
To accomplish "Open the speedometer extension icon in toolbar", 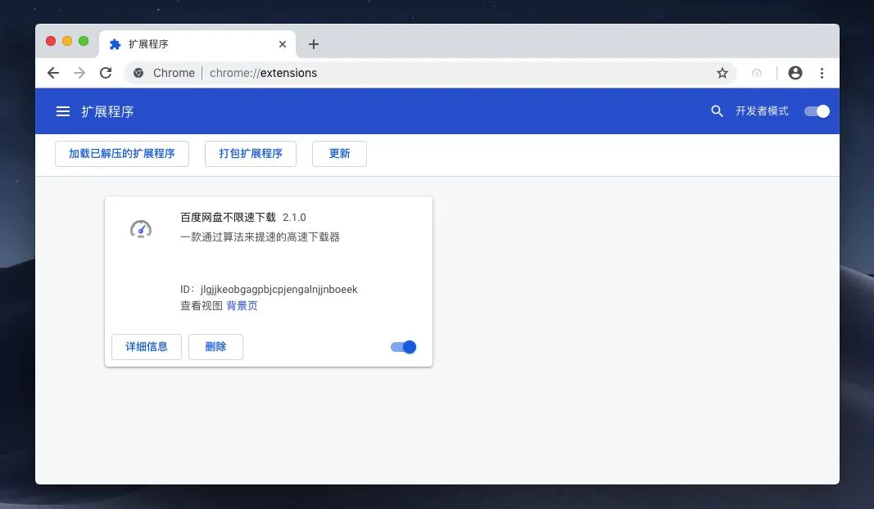I will pos(756,73).
